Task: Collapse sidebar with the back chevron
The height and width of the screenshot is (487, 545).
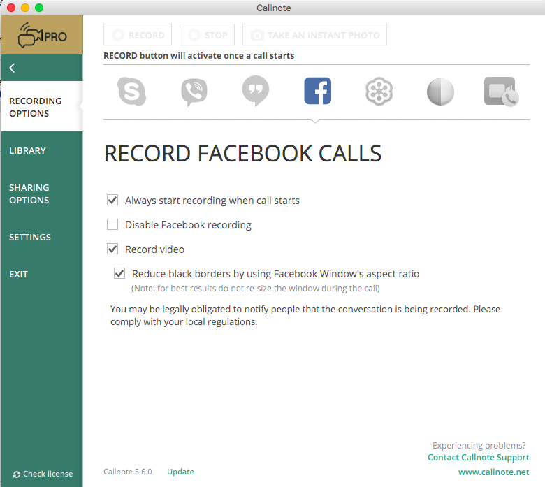Action: point(12,68)
